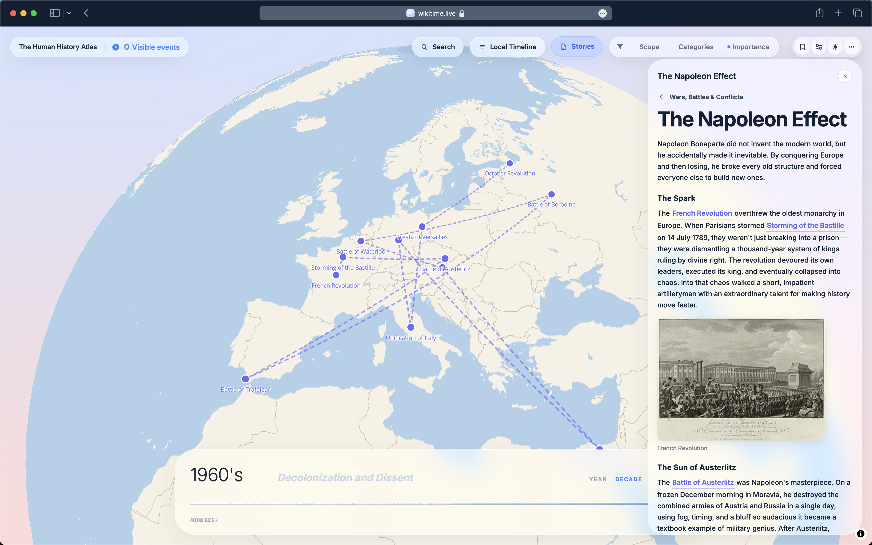Open the Categories filter dropdown
Viewport: 872px width, 545px height.
click(x=695, y=46)
